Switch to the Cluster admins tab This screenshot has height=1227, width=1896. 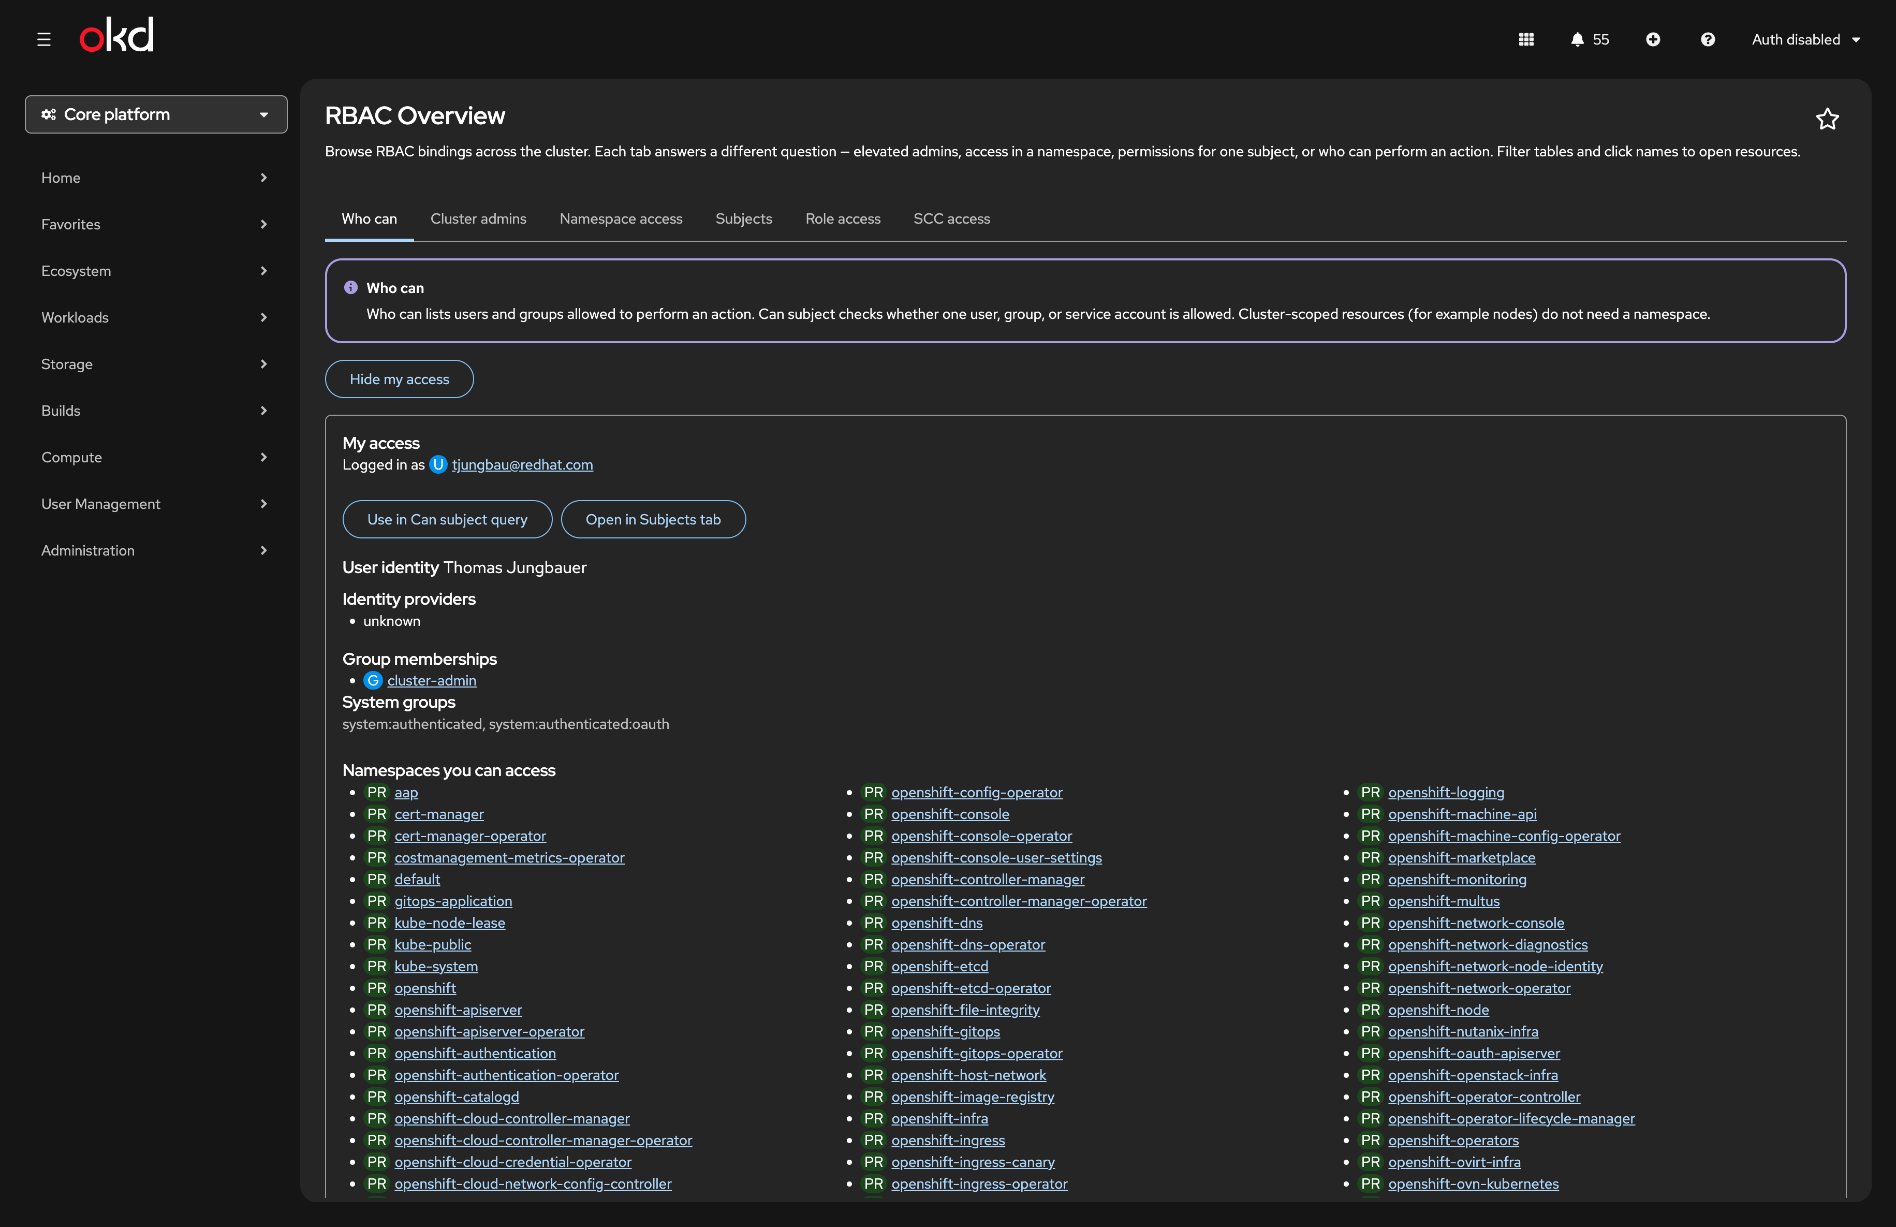click(x=478, y=218)
